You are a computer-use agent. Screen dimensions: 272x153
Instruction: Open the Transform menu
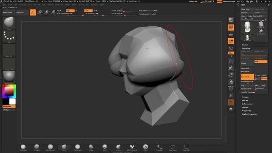(94, 5)
